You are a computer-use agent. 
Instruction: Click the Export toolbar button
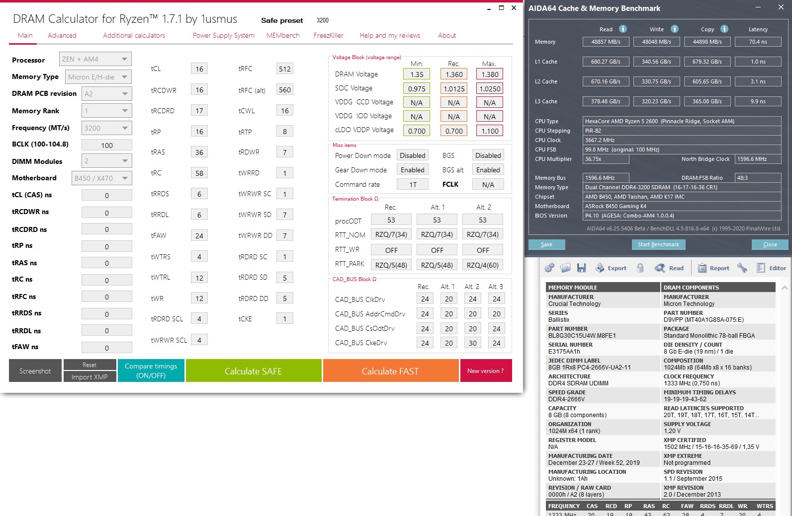pyautogui.click(x=611, y=268)
